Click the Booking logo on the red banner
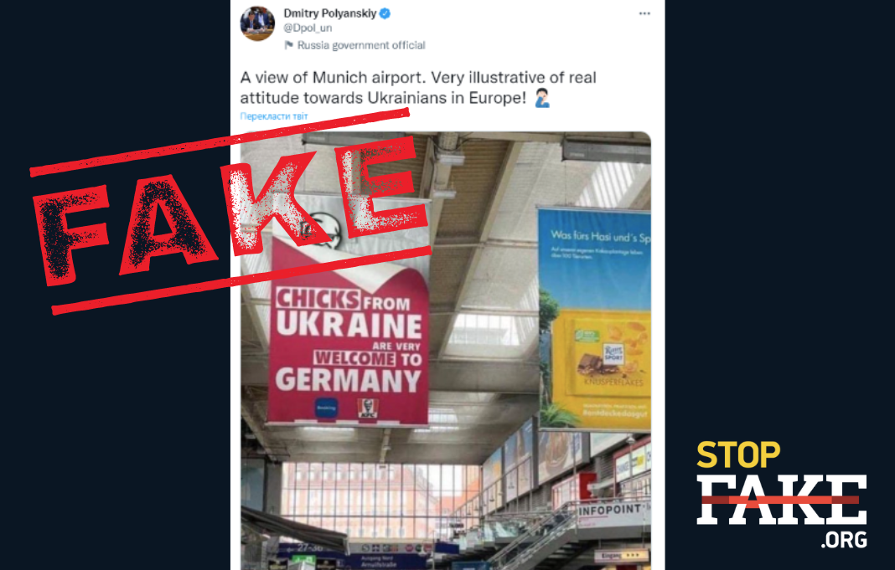This screenshot has width=895, height=570. [x=327, y=408]
